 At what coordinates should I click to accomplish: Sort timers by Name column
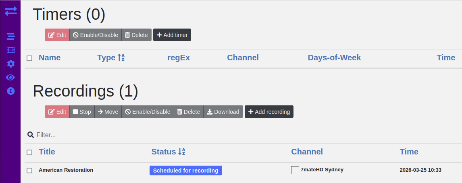pyautogui.click(x=50, y=58)
